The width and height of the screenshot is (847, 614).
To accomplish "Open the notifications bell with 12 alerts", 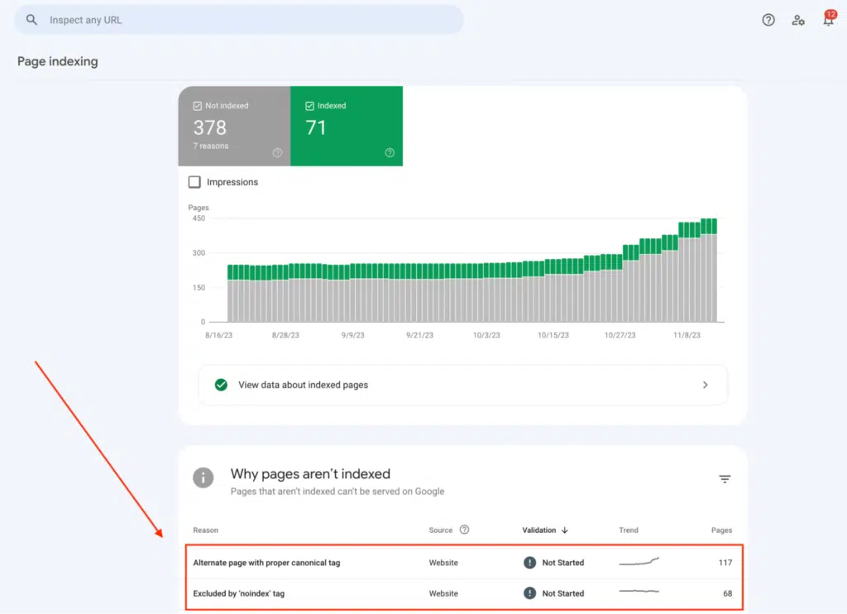I will click(x=828, y=20).
